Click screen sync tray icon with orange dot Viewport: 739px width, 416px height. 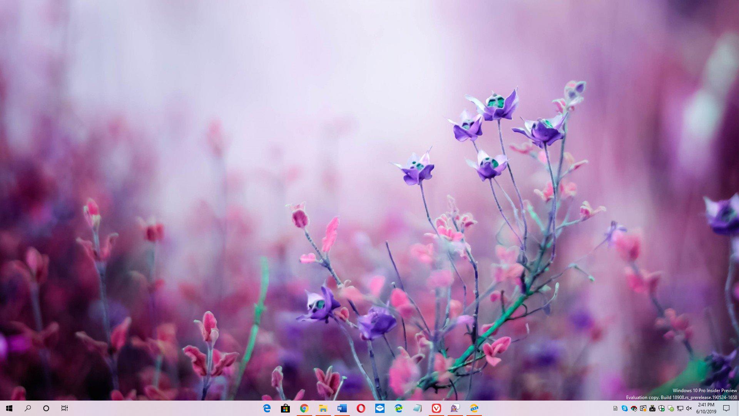click(x=643, y=408)
